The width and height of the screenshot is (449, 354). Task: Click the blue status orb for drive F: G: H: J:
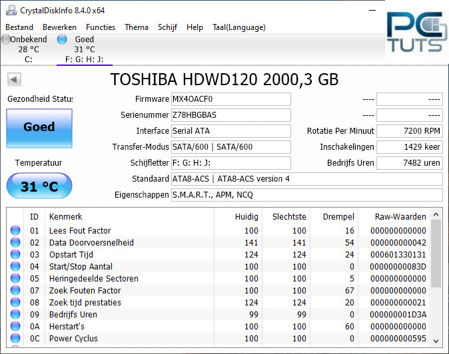63,39
